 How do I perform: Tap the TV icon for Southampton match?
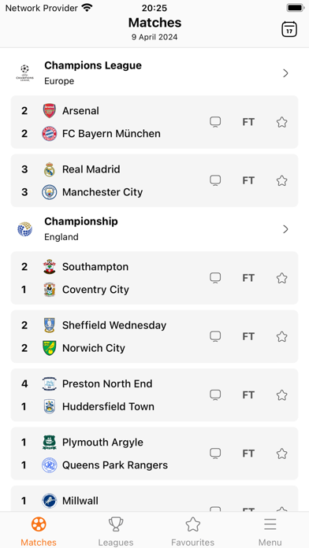[x=215, y=278]
